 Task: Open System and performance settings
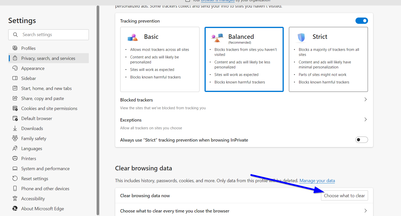pyautogui.click(x=49, y=168)
